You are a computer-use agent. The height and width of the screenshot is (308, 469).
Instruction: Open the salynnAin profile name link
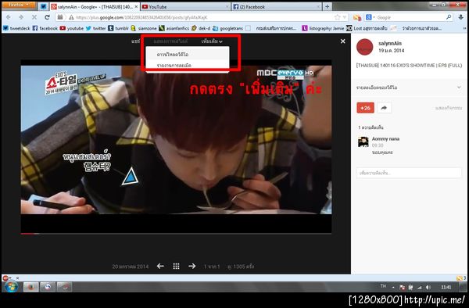(x=390, y=43)
